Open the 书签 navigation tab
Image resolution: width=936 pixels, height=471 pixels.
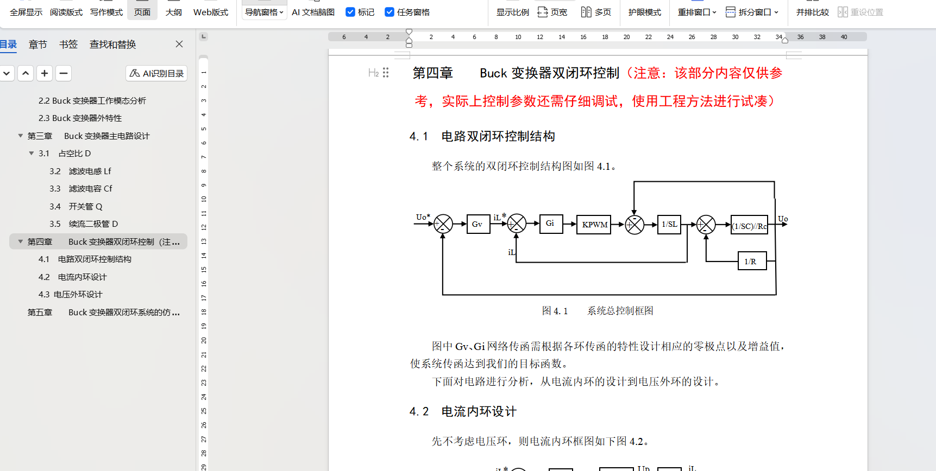68,44
